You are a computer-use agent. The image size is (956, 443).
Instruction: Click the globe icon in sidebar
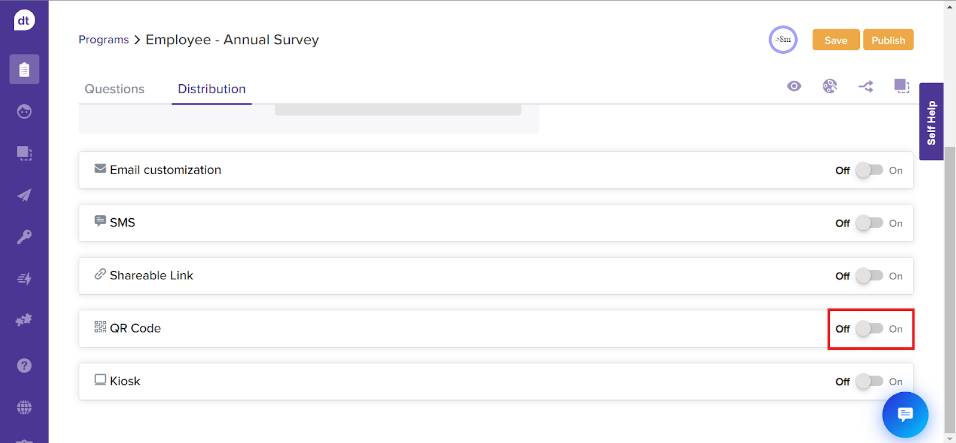coord(24,408)
